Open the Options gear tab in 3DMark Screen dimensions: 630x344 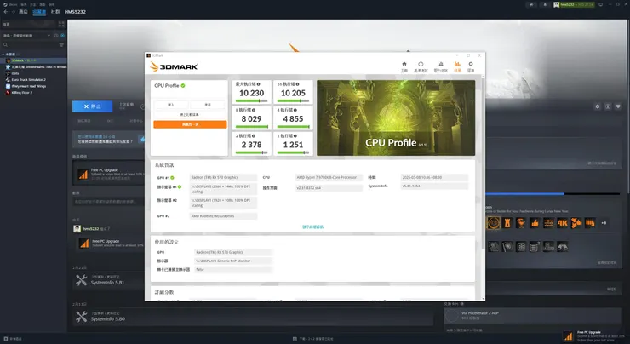pos(471,66)
